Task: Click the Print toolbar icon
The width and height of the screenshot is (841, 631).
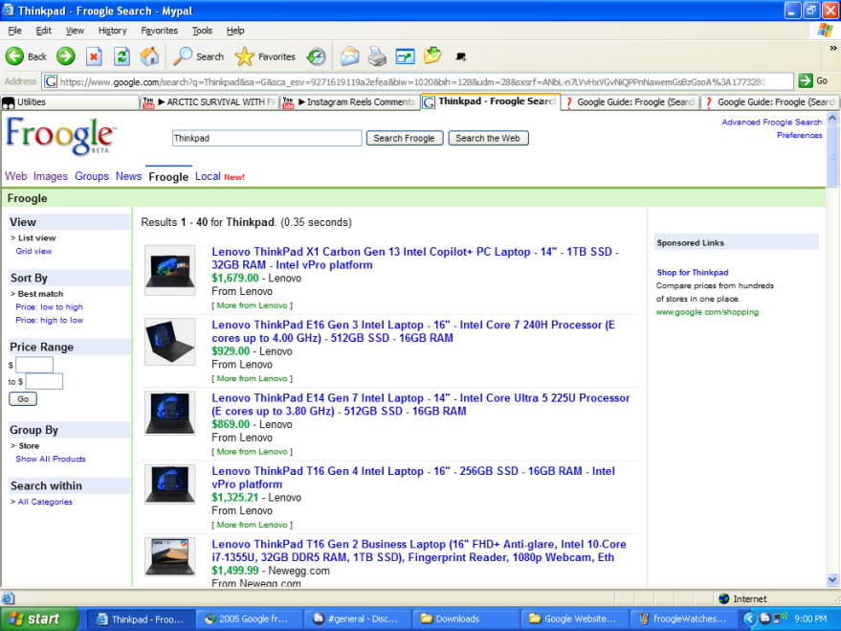Action: [377, 56]
